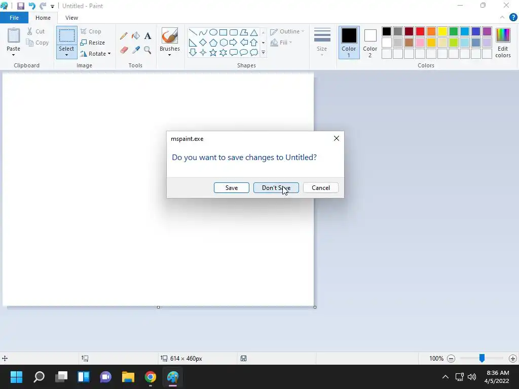Click the zoom out minus button

[451, 358]
